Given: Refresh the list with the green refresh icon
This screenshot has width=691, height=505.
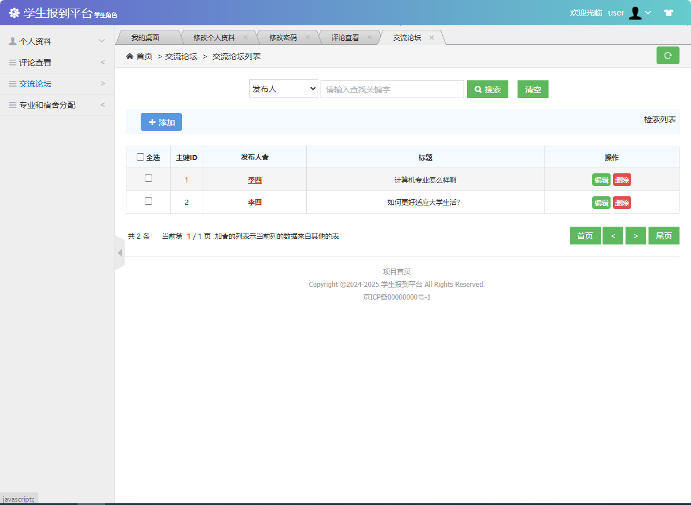Looking at the screenshot, I should (x=667, y=55).
